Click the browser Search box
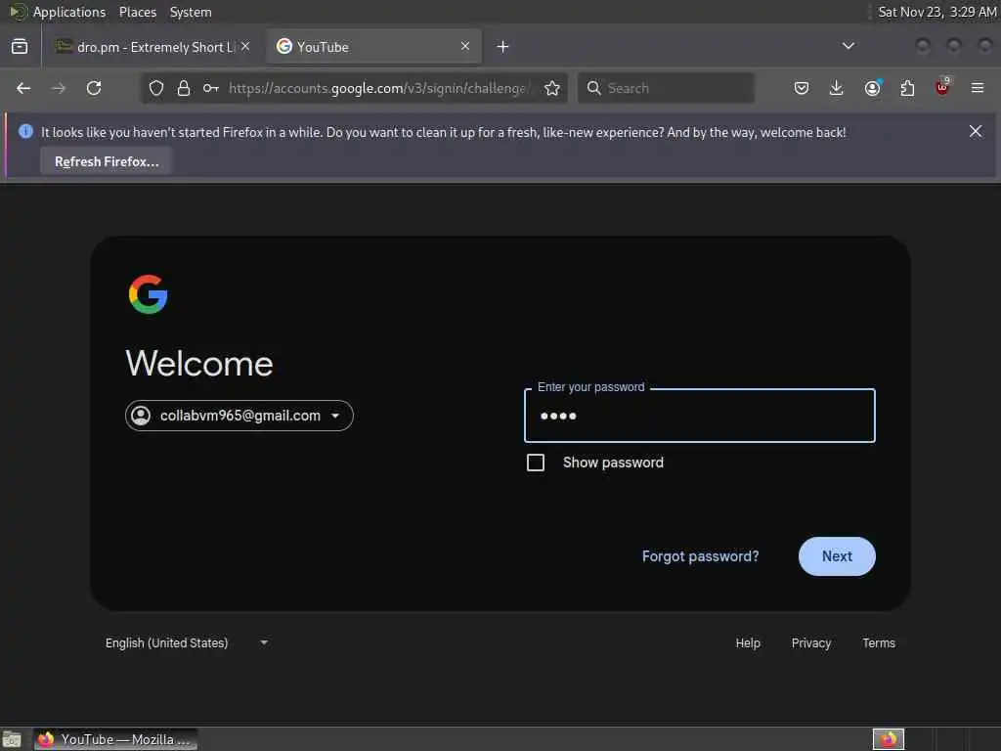This screenshot has height=751, width=1001. tap(666, 88)
